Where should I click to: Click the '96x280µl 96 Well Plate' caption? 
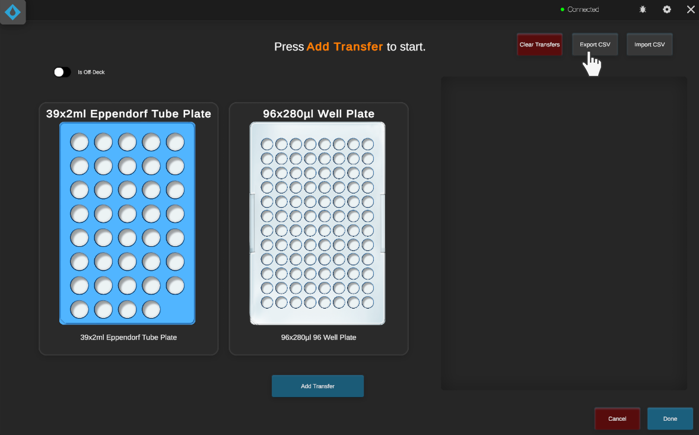318,338
